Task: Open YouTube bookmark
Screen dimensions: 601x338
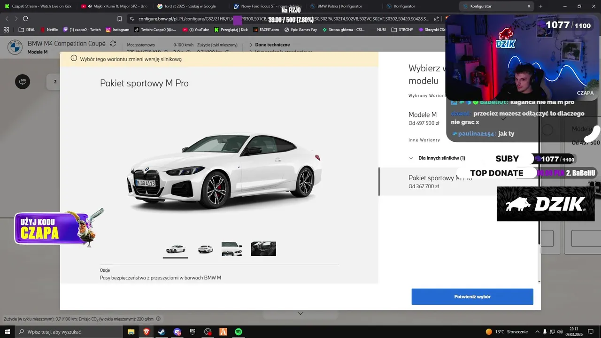Action: (x=196, y=30)
